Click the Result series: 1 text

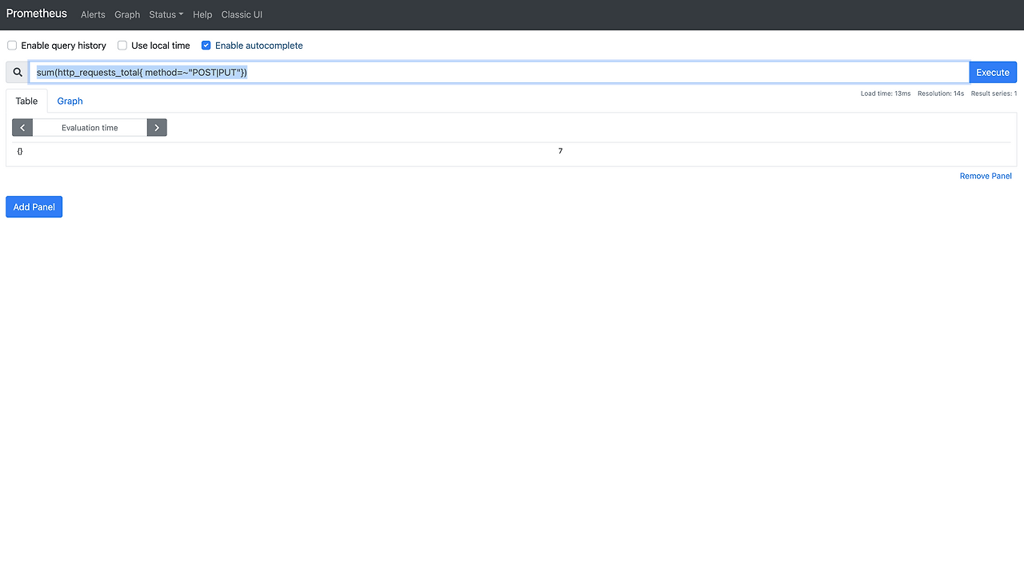[994, 94]
